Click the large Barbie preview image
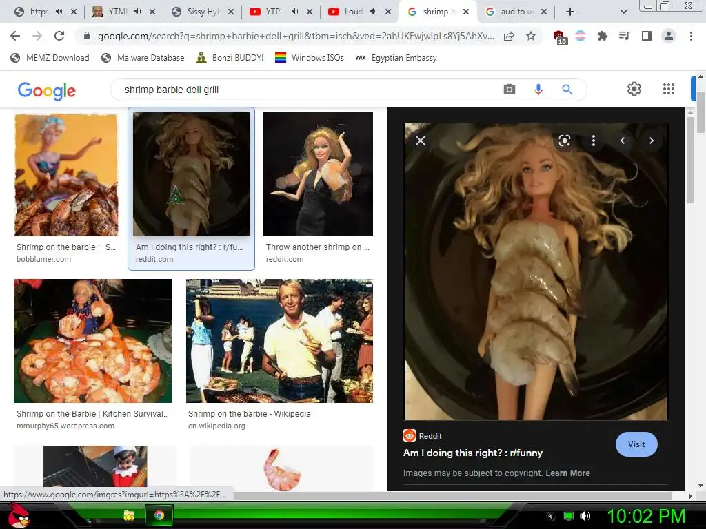 tap(536, 271)
